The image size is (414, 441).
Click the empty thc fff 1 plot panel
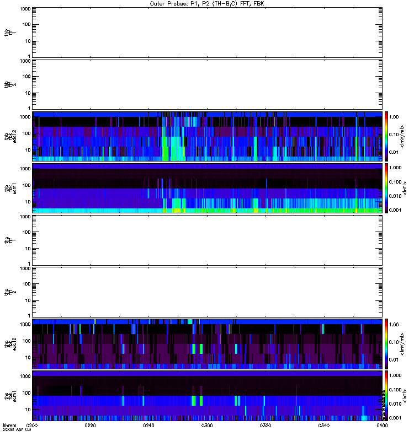(x=207, y=240)
